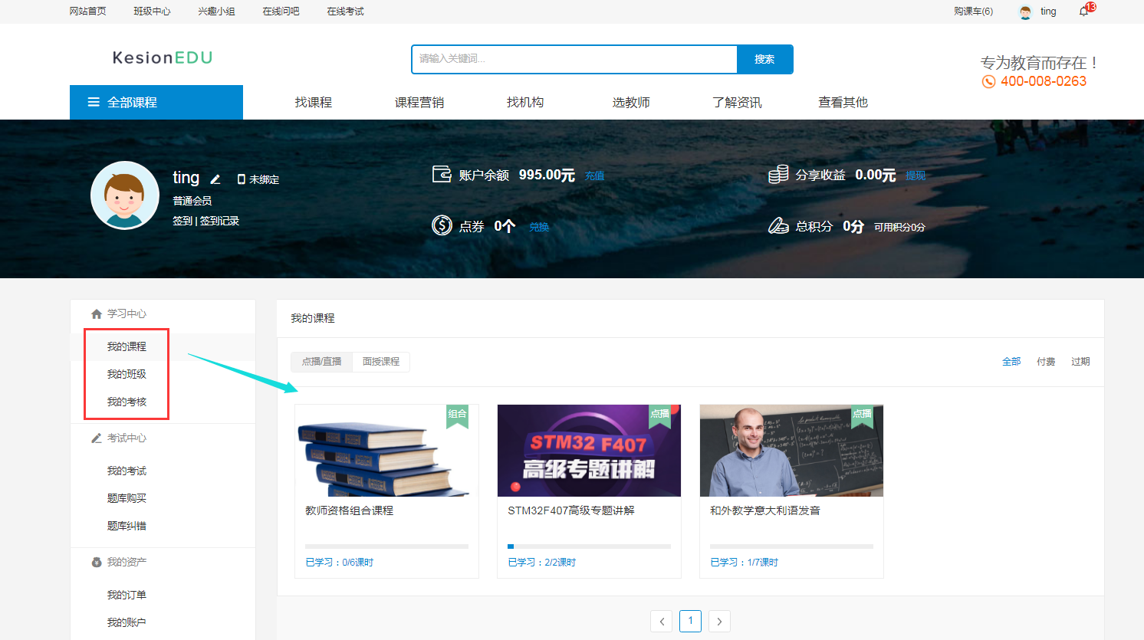Click the keyword search input field
The height and width of the screenshot is (640, 1144).
click(x=574, y=59)
